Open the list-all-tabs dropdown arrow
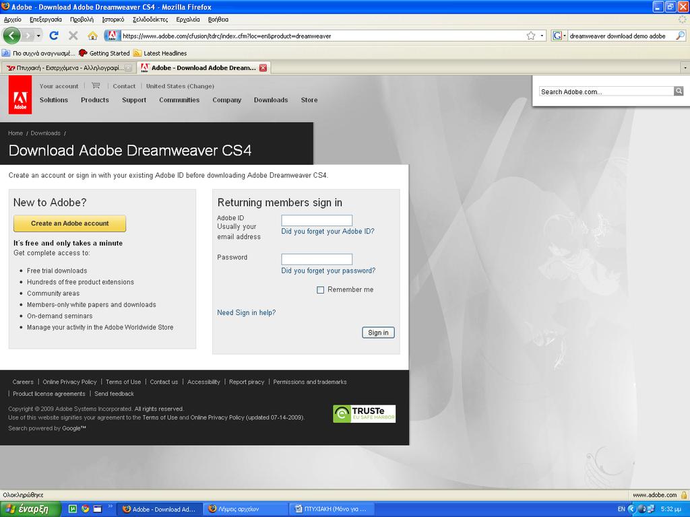The width and height of the screenshot is (690, 517). tap(685, 68)
